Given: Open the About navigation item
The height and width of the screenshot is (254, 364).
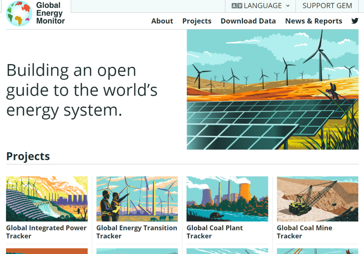Looking at the screenshot, I should 162,21.
